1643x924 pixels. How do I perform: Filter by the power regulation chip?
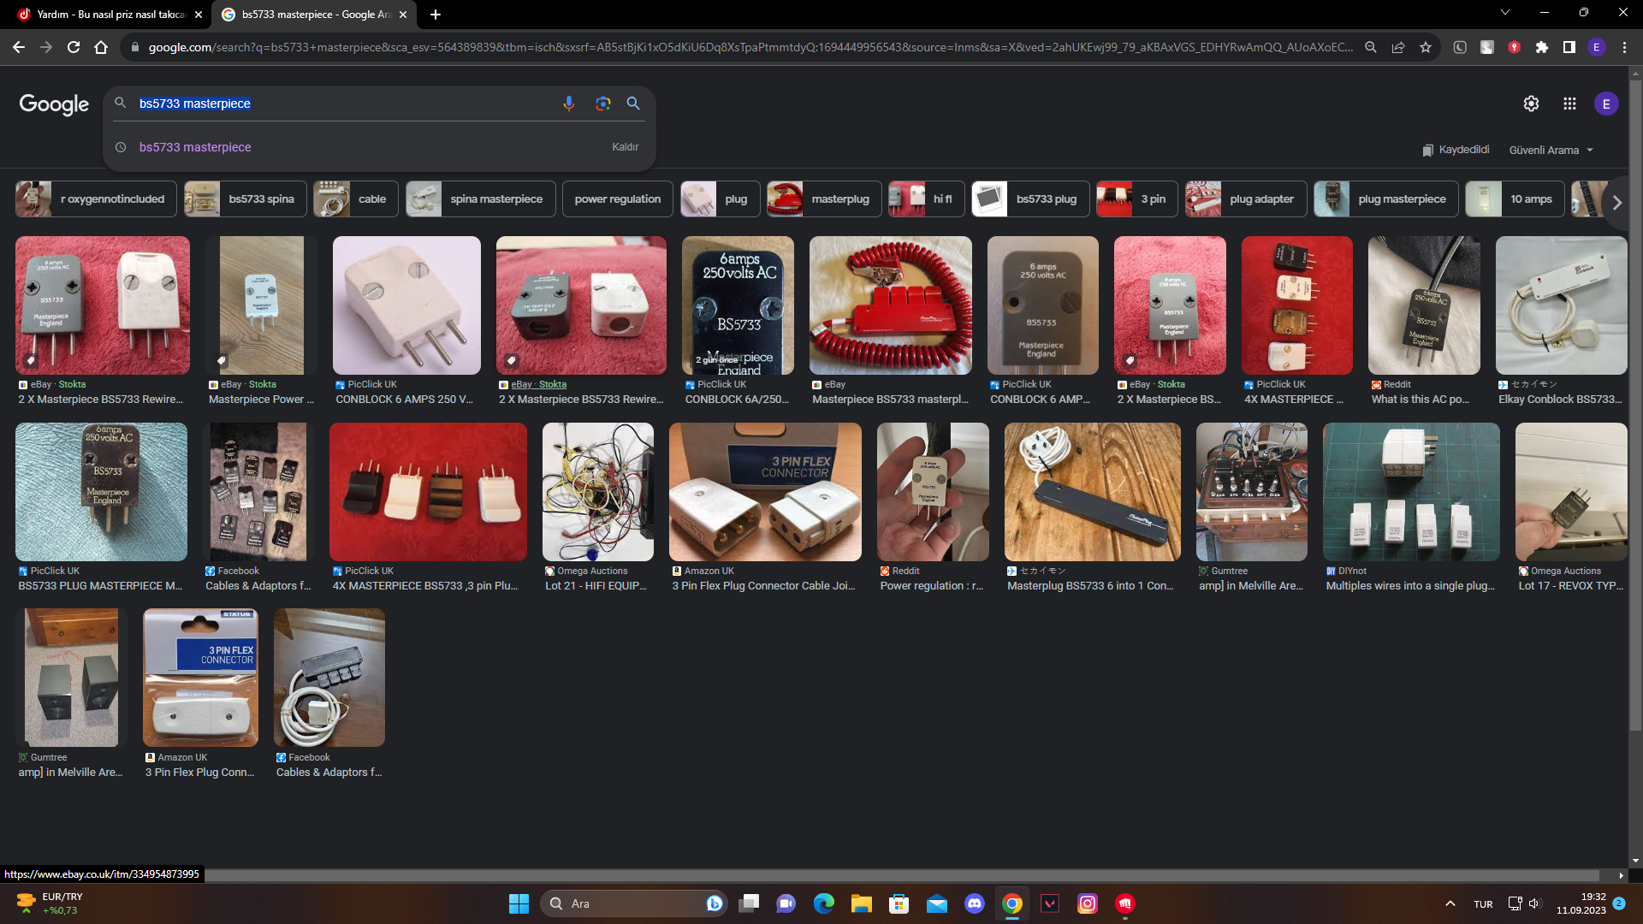point(617,198)
